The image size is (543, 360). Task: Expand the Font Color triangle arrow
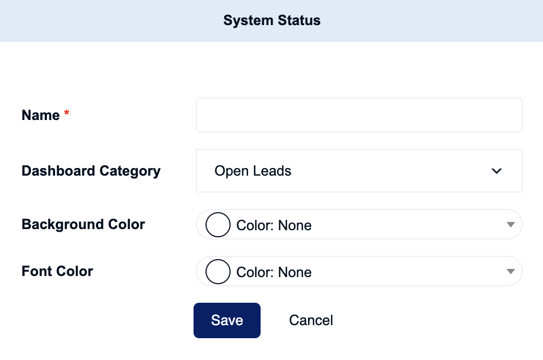510,271
